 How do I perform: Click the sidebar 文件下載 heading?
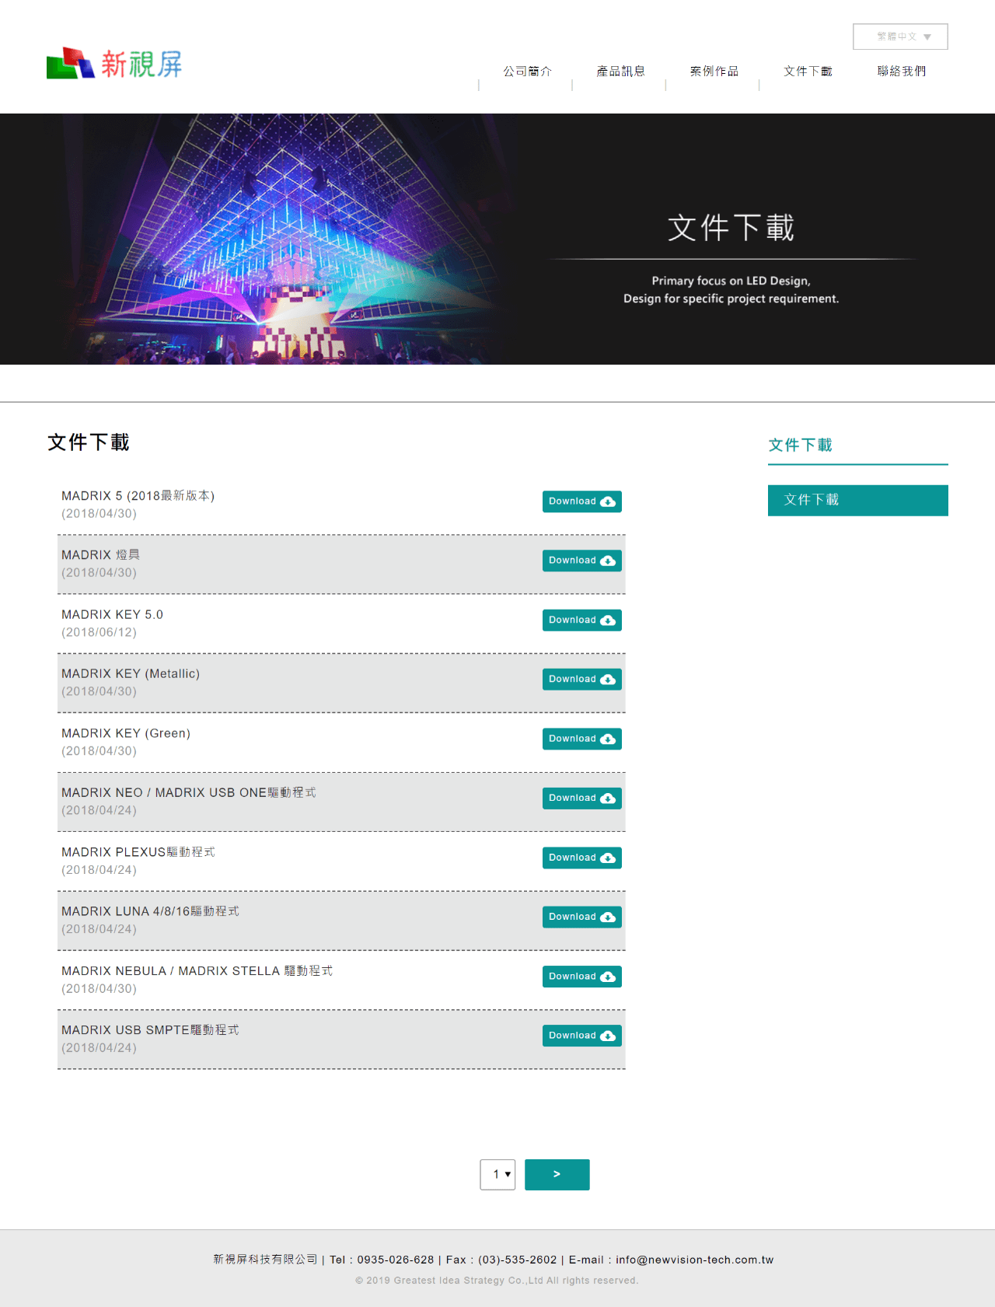click(800, 446)
